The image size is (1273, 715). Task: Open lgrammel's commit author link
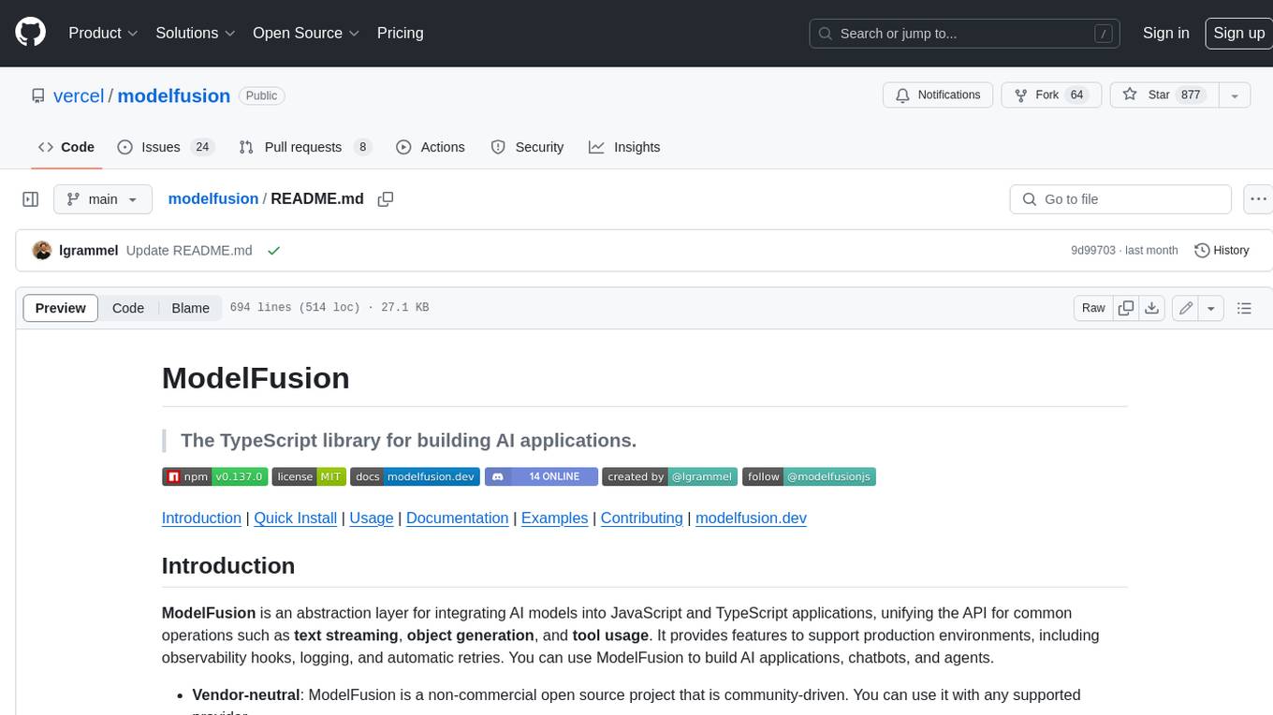pos(89,251)
